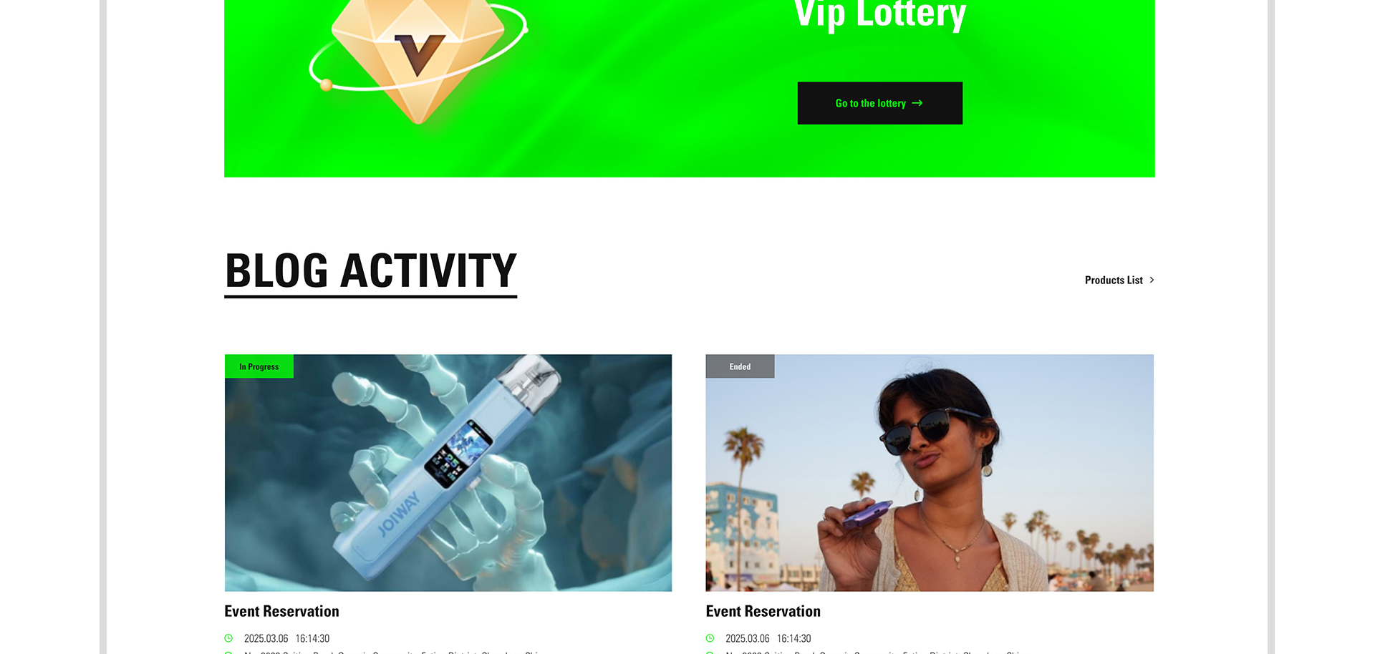1375x654 pixels.
Task: Click date 2025.03.06 under In Progress event
Action: 266,638
